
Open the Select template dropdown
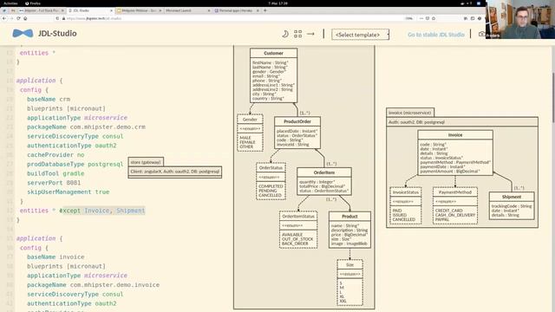(x=361, y=35)
